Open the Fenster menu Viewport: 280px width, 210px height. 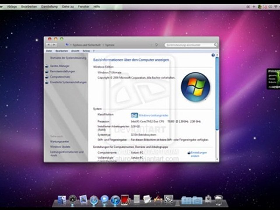tap(83, 7)
